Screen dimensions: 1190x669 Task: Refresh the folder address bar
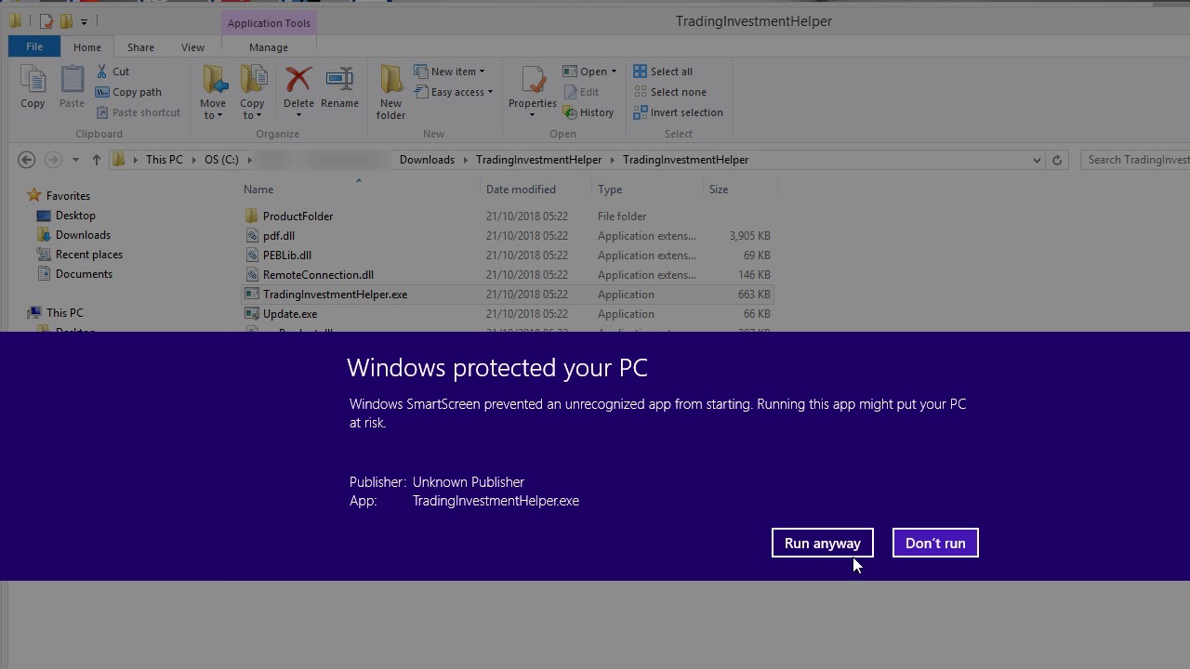click(1056, 160)
